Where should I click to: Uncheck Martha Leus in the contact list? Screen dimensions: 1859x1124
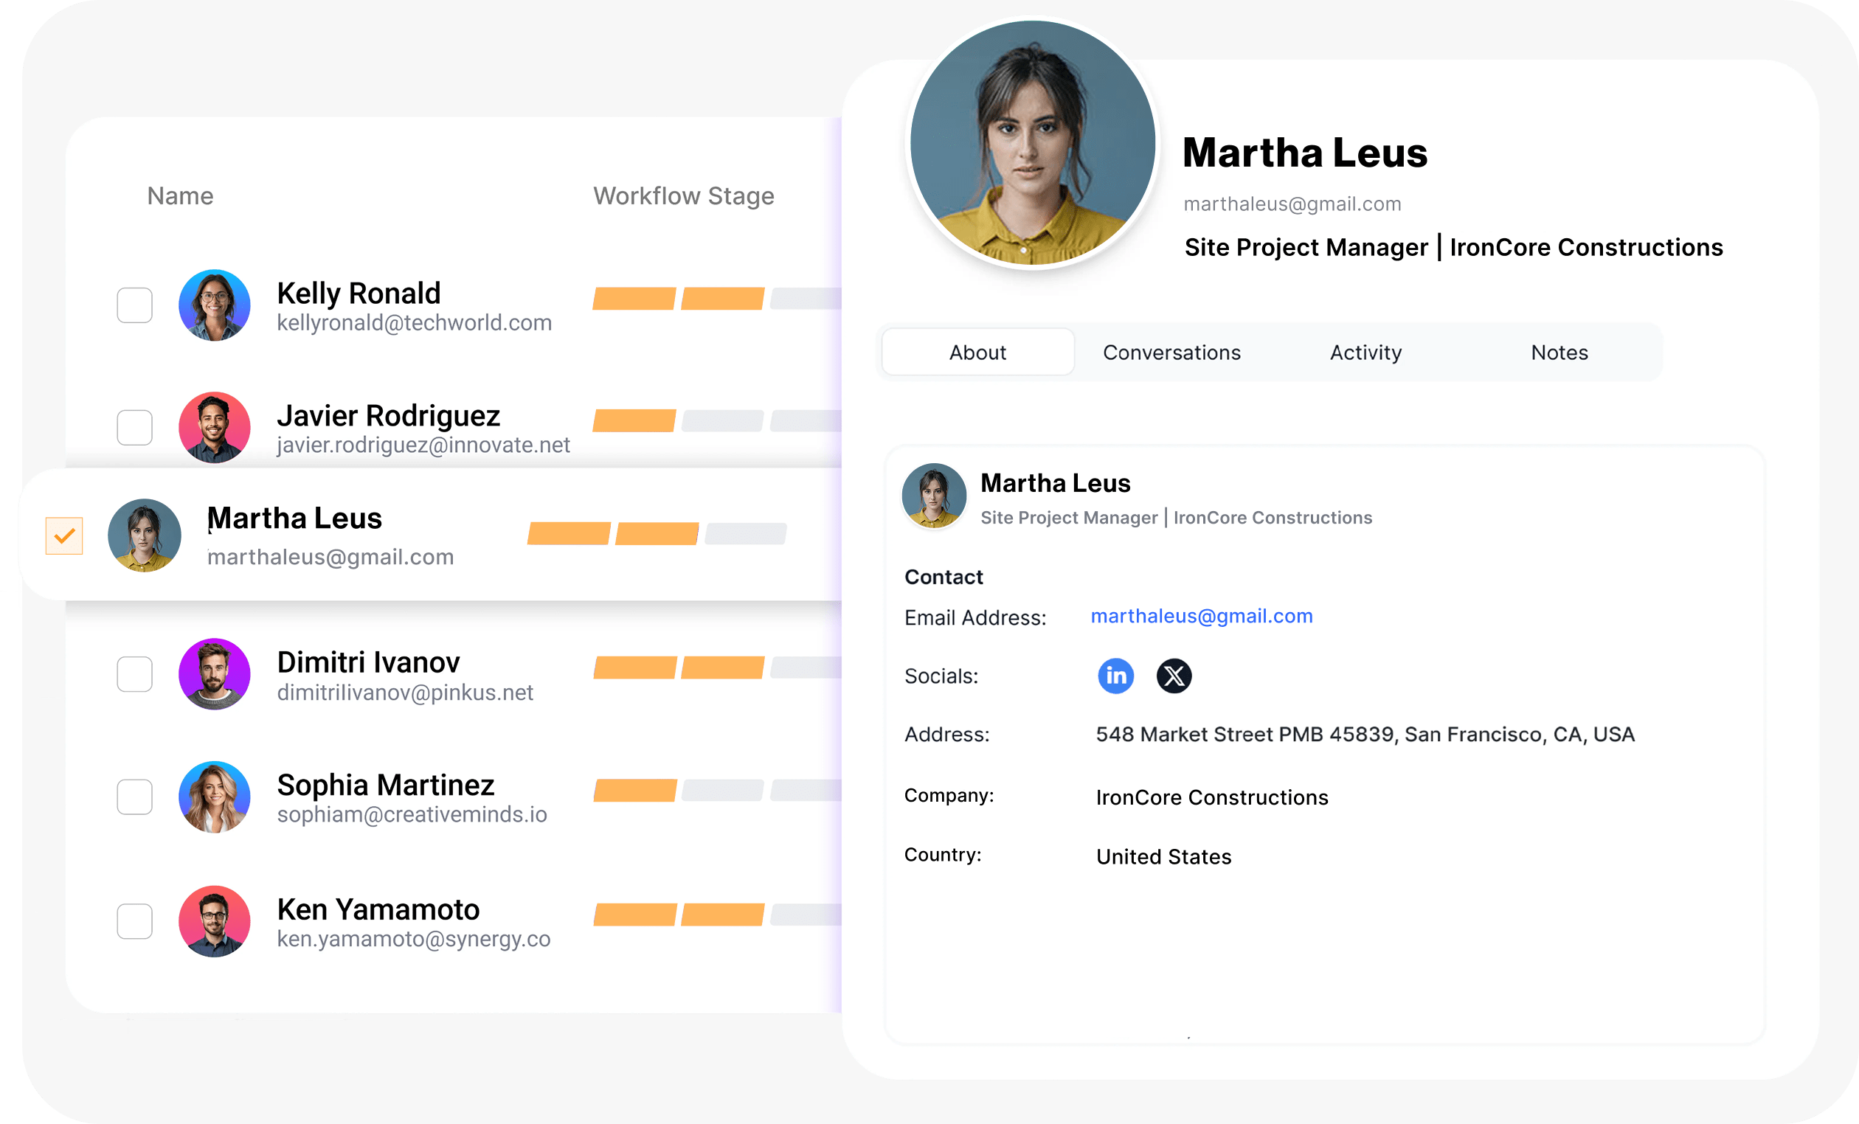(64, 536)
